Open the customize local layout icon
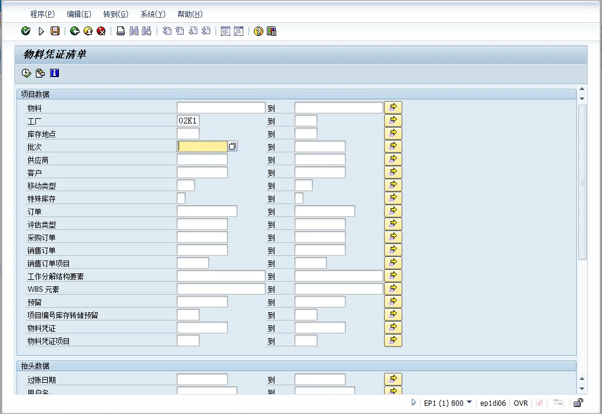Screen dimensions: 602x414 (x=272, y=31)
